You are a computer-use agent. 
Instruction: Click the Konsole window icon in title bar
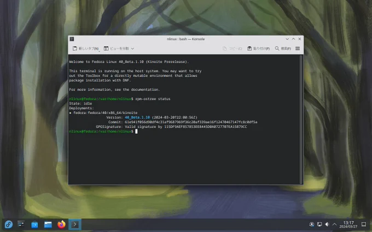(x=72, y=39)
